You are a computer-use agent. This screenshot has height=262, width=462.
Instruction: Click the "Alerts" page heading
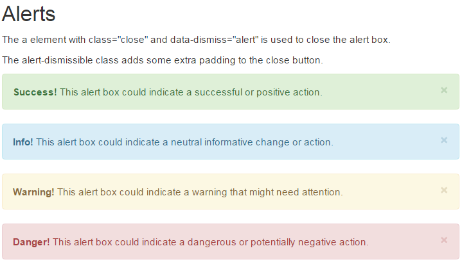click(x=29, y=14)
